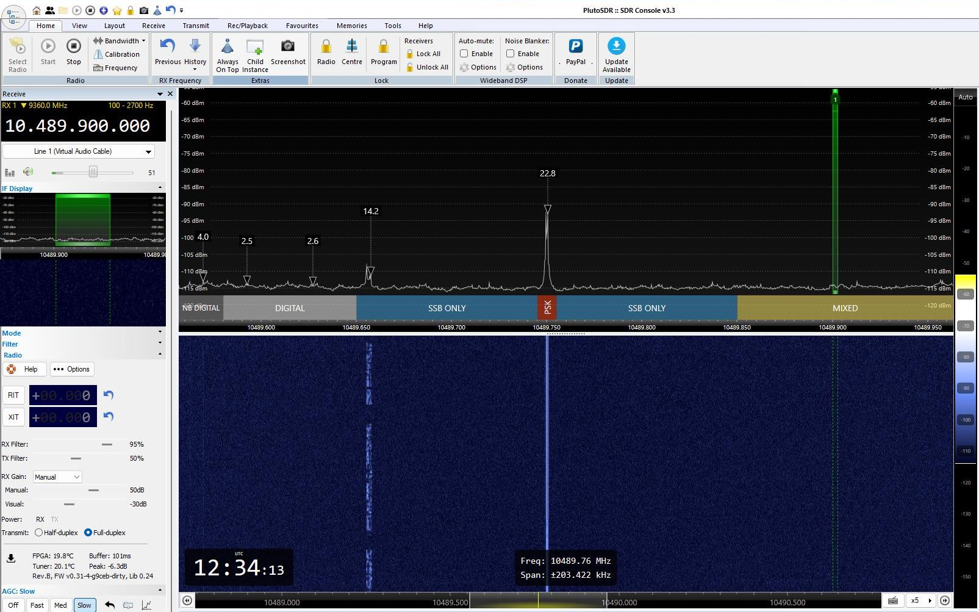Click the favourites star in quick access bar
The height and width of the screenshot is (612, 979).
117,10
